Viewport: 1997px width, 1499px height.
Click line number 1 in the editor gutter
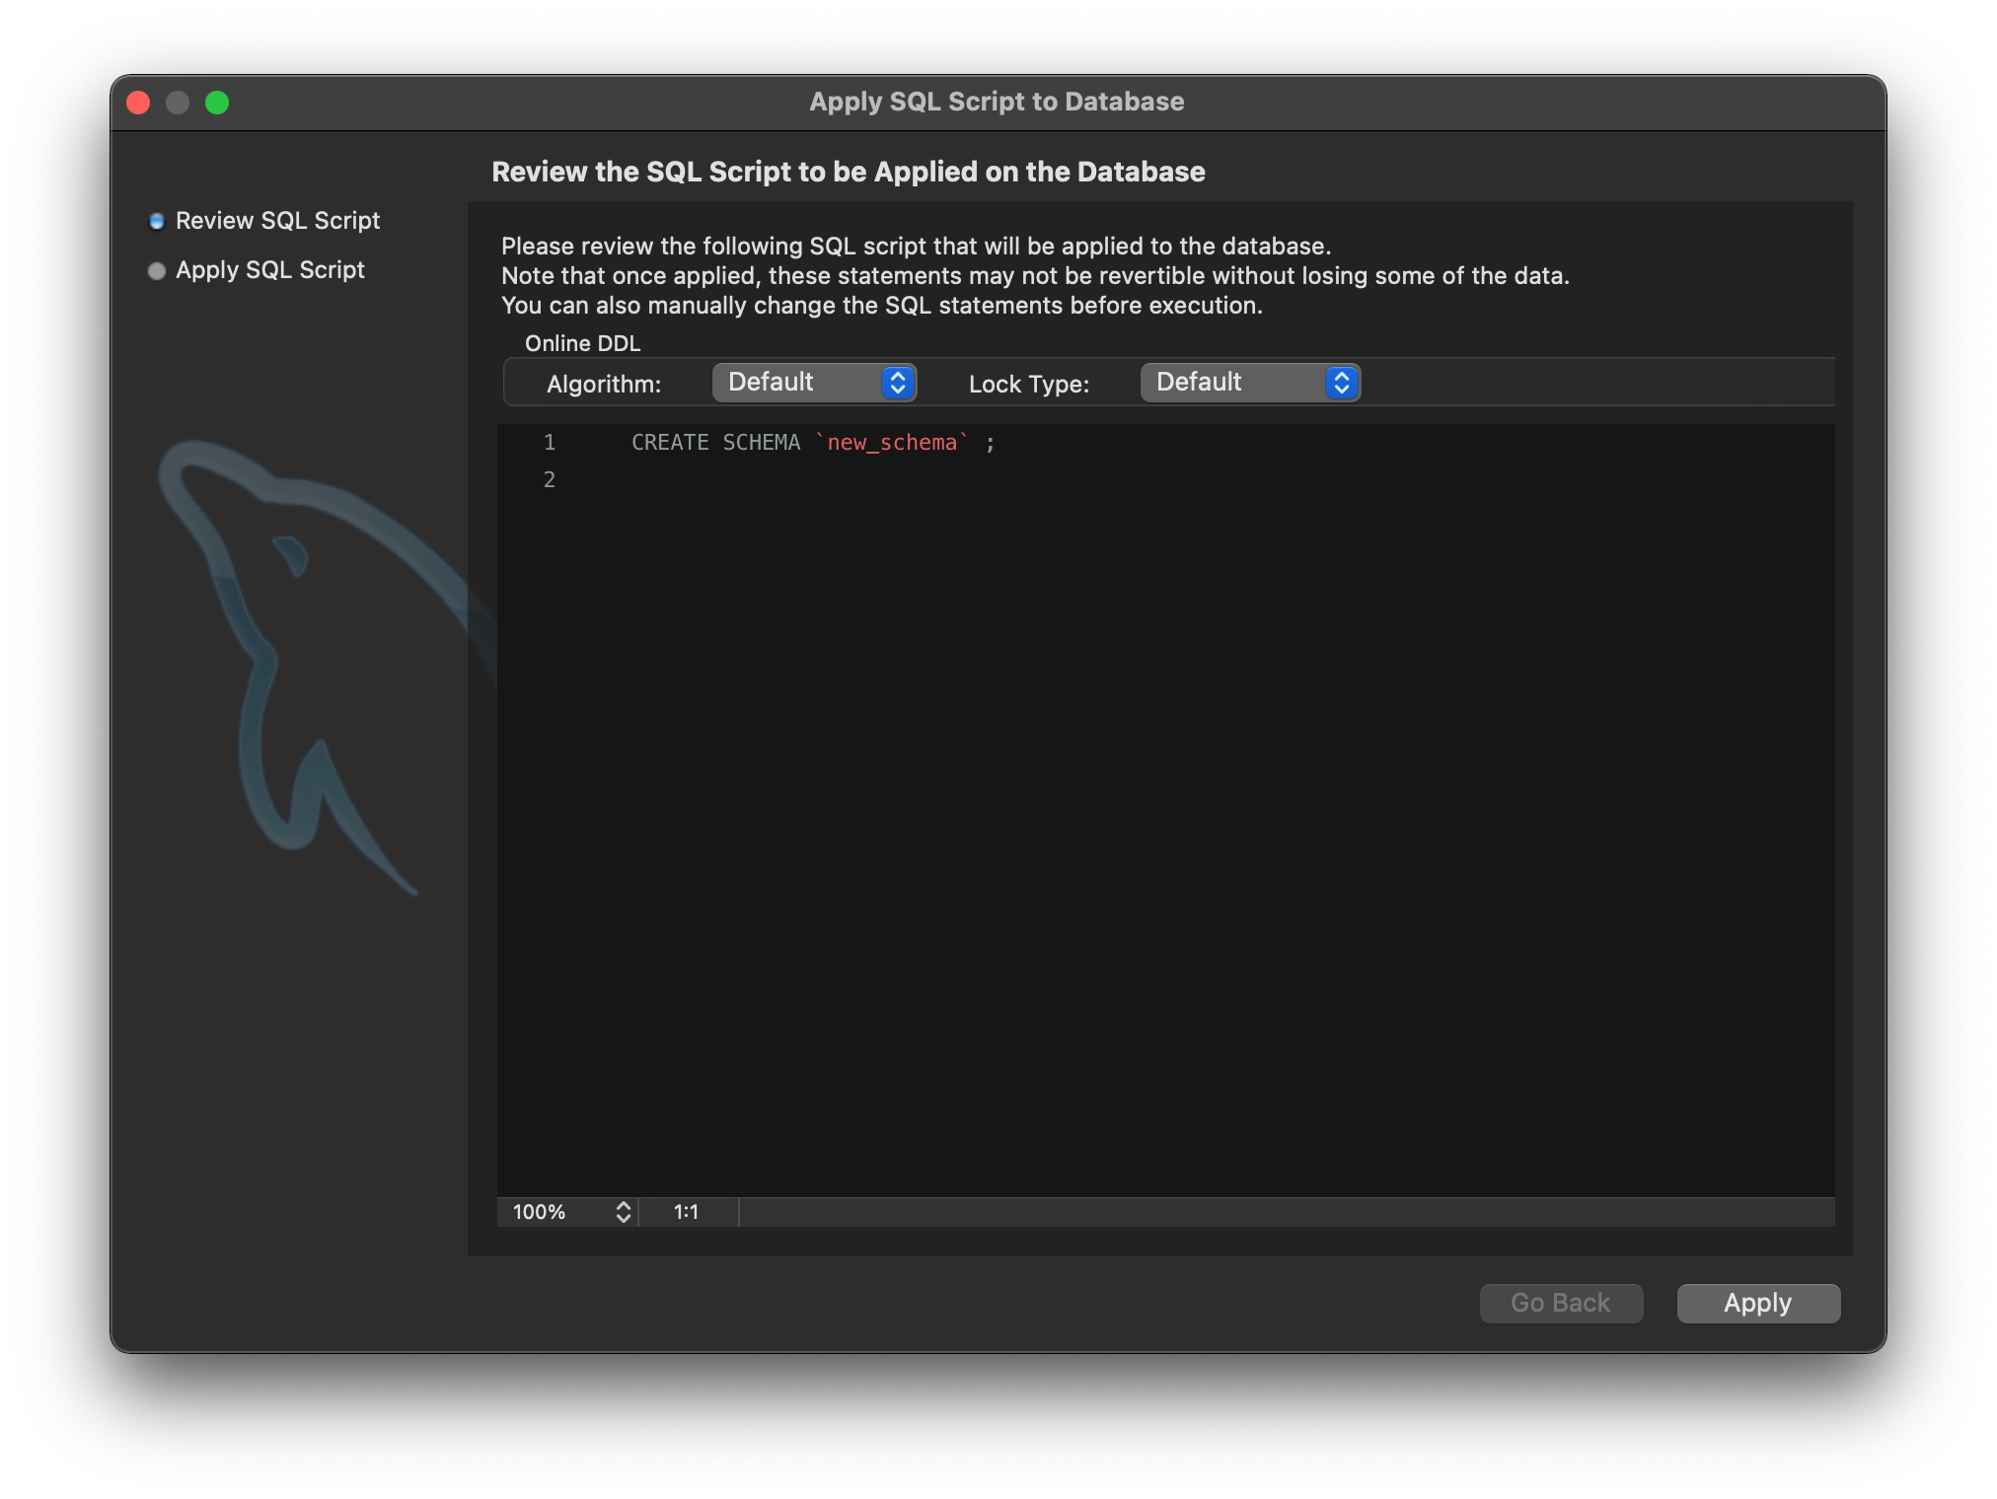point(550,443)
